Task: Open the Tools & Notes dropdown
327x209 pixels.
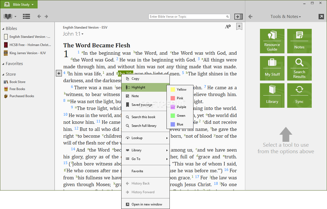Action: [x=286, y=17]
